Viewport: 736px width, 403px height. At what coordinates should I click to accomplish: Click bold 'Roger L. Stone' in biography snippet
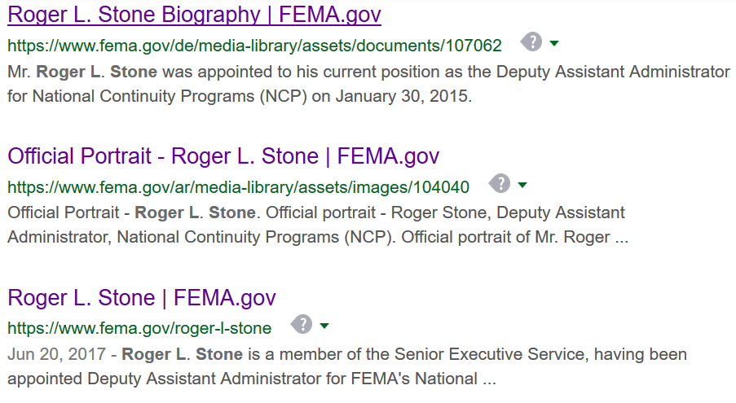coord(97,72)
